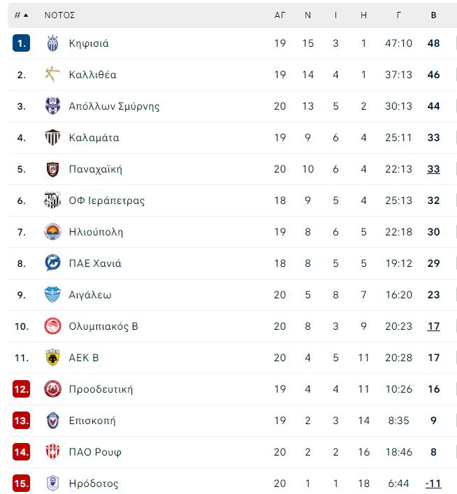
Task: Open the Αιγάλεω team name link
Action: 90,295
